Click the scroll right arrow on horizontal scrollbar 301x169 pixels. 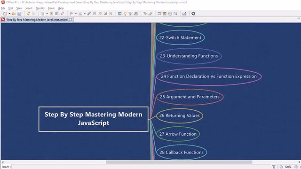tap(299, 162)
